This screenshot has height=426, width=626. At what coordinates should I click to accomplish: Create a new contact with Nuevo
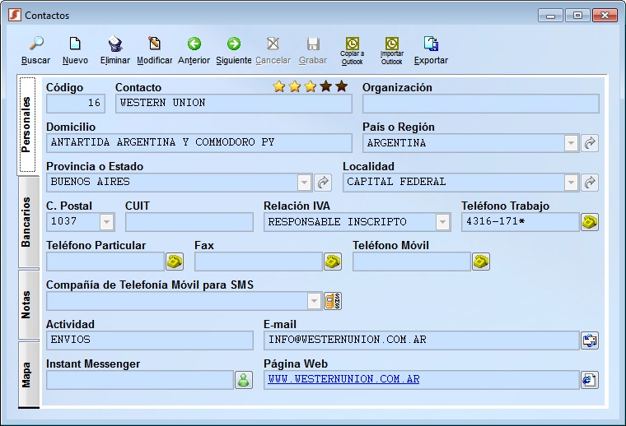tap(75, 50)
